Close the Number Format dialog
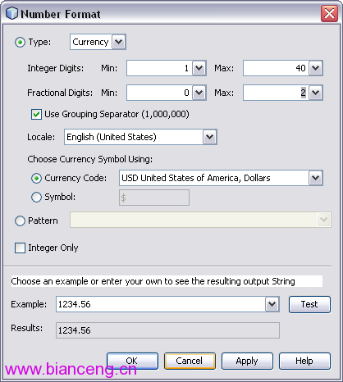The image size is (343, 382). (x=329, y=14)
